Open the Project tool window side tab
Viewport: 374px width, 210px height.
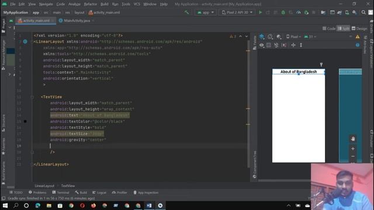(4, 26)
